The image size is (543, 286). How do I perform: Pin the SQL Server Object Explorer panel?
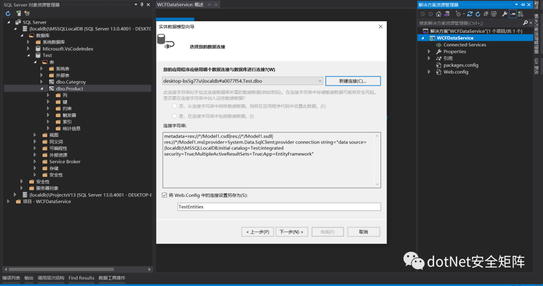tap(142, 5)
